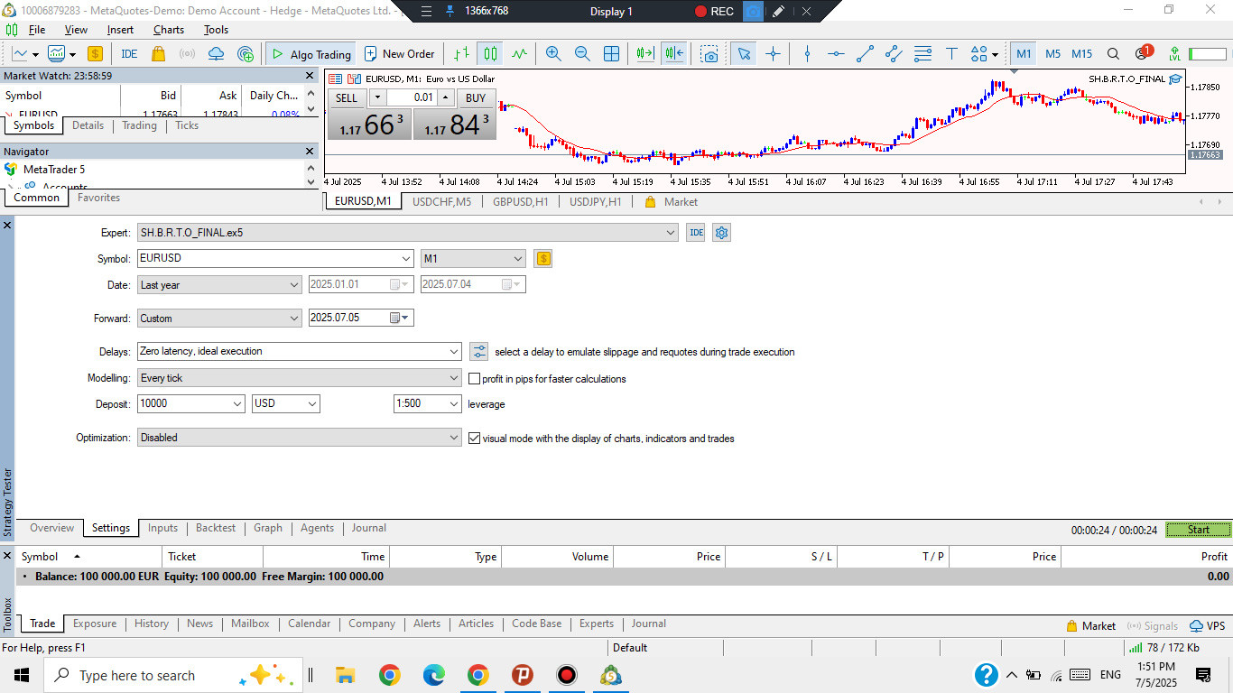The image size is (1233, 693).
Task: Open the Market shopping bag icon
Action: click(x=158, y=54)
